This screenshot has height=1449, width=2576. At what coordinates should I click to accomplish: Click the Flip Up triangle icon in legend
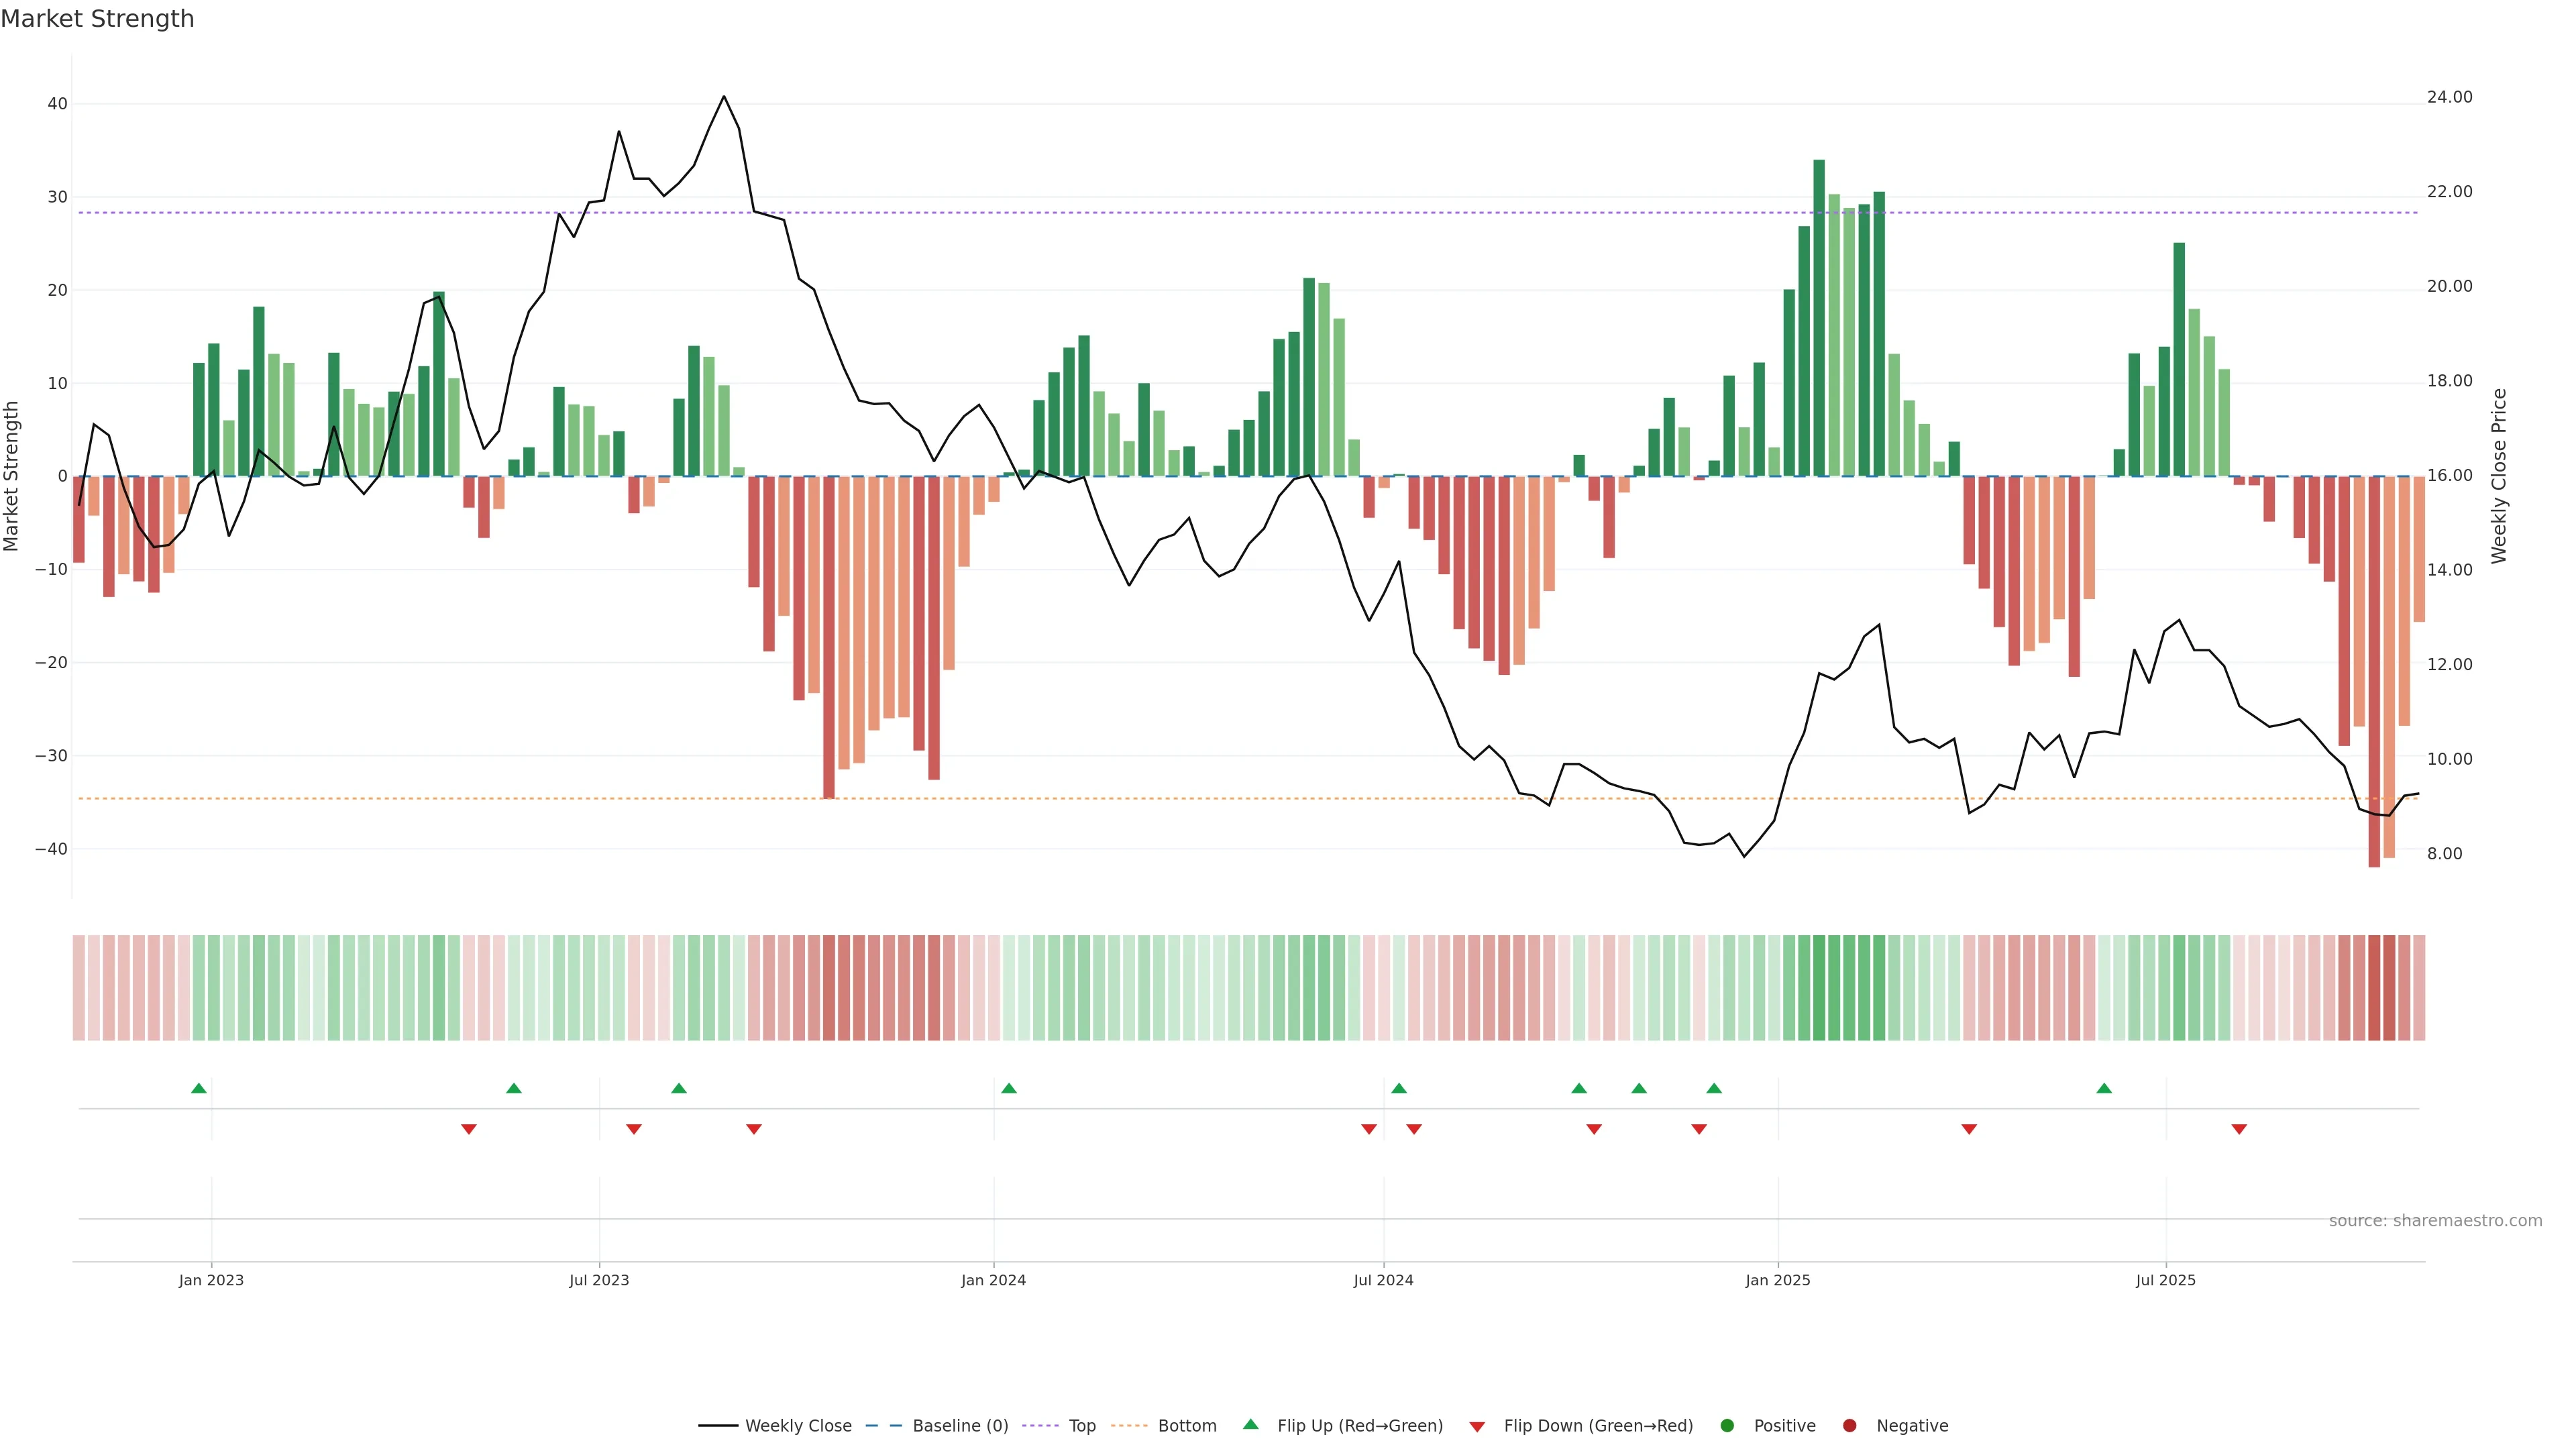1250,1425
